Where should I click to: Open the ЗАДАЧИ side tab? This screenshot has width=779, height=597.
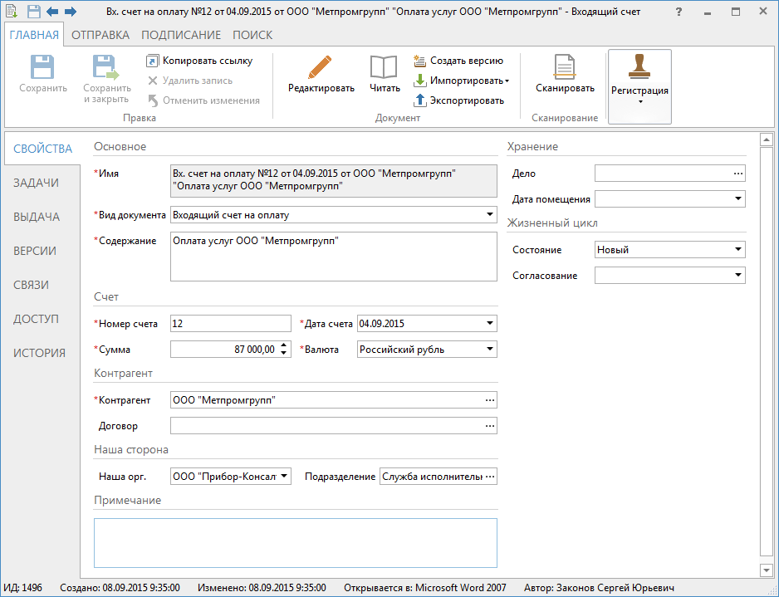(36, 183)
